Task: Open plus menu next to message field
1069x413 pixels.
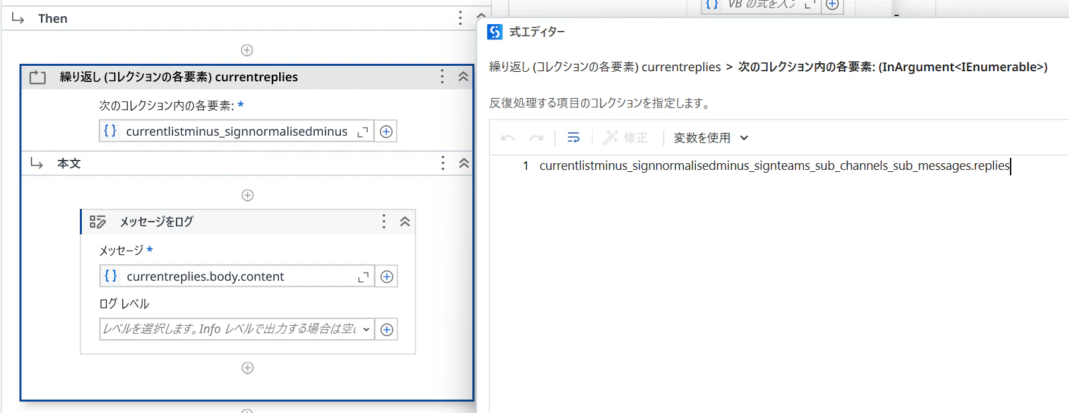Action: [x=387, y=277]
